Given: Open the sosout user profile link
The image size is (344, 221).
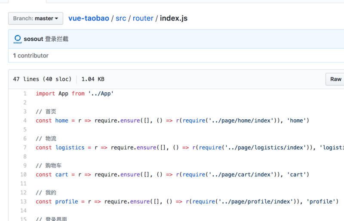Looking at the screenshot, I should coord(34,39).
